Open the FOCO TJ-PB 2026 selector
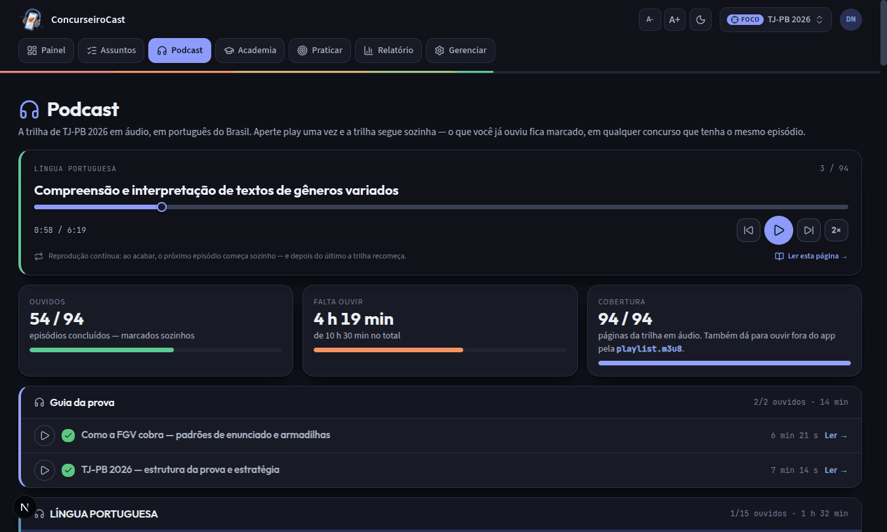This screenshot has width=887, height=532. click(775, 20)
